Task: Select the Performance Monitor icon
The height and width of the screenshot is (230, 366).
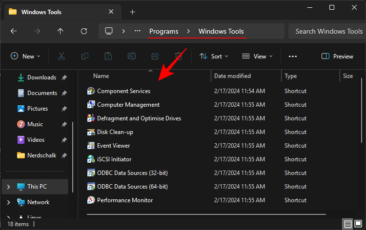Action: tap(91, 200)
